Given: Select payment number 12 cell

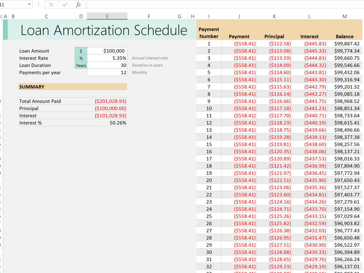Looking at the screenshot, I should point(209,123).
